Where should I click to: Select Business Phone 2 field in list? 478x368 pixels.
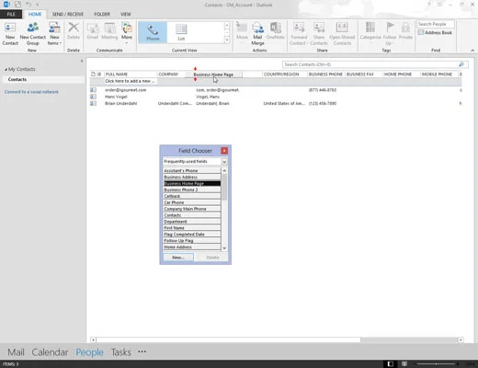tap(192, 190)
